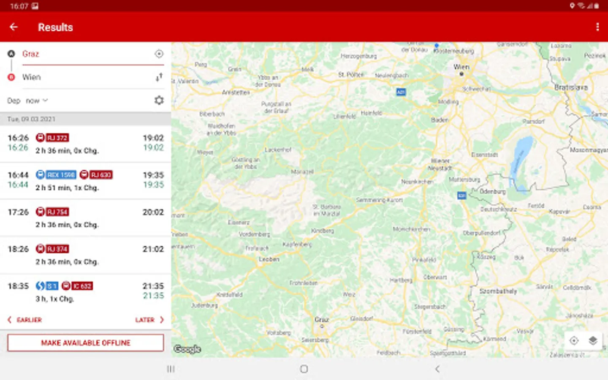This screenshot has height=380, width=608.
Task: Click the RJ 374 train badge
Action: coord(57,249)
